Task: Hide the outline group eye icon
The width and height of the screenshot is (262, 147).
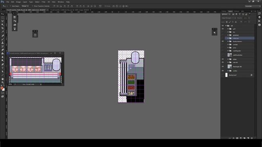Action: point(223,71)
